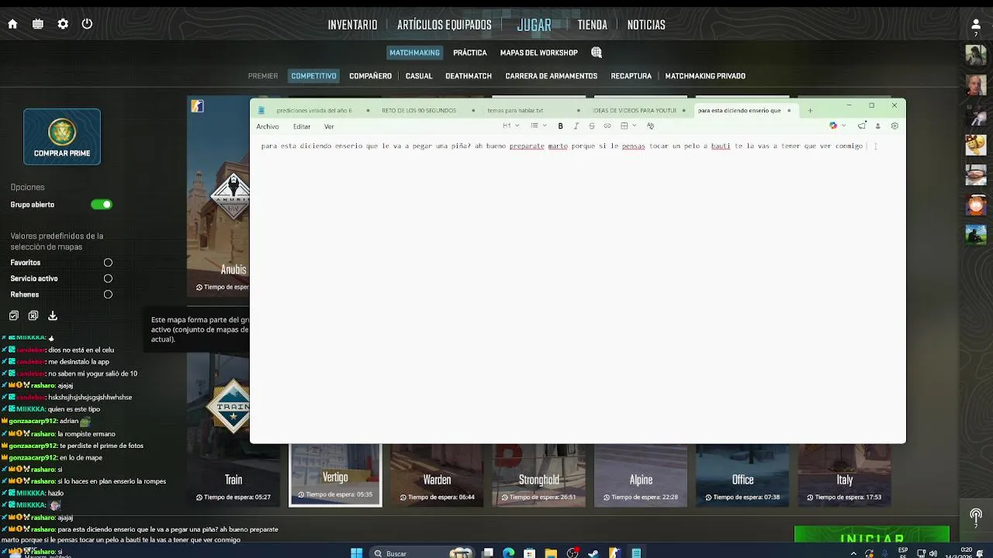This screenshot has height=558, width=993.
Task: Click the COMPRAR PRIME button
Action: pyautogui.click(x=62, y=136)
